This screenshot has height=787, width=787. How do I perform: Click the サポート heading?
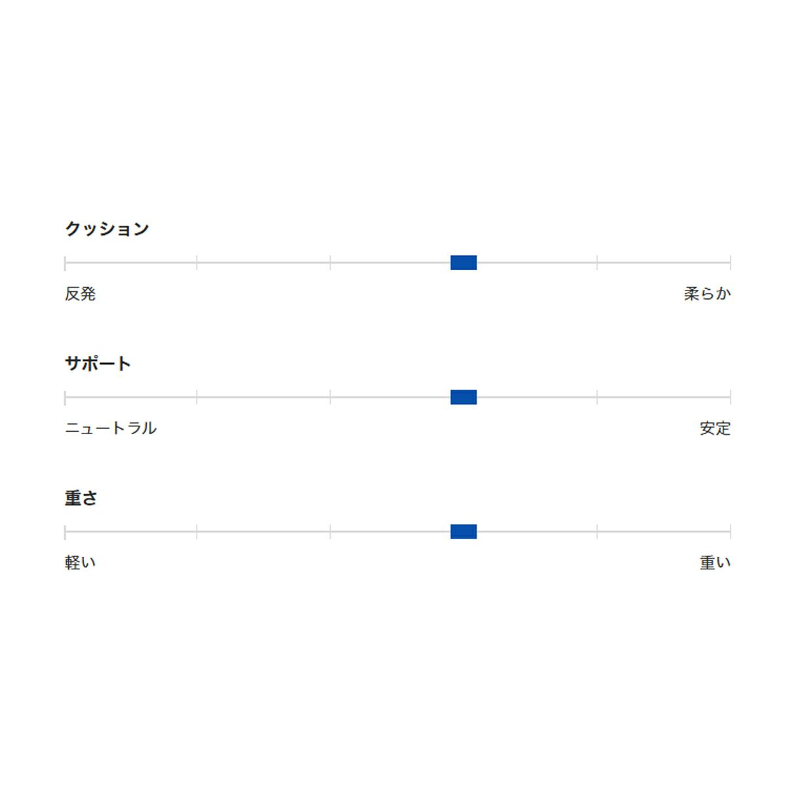pyautogui.click(x=98, y=363)
